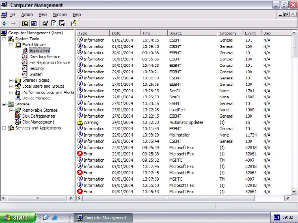298x223 pixels.
Task: Click Error icon of 09/01/2004 13:07:45 event
Action: point(80,172)
